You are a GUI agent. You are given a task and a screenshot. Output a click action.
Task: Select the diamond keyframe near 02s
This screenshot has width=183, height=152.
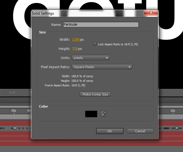(x=14, y=128)
